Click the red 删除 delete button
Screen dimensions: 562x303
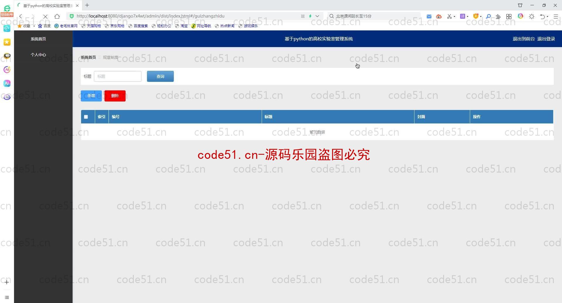click(115, 96)
